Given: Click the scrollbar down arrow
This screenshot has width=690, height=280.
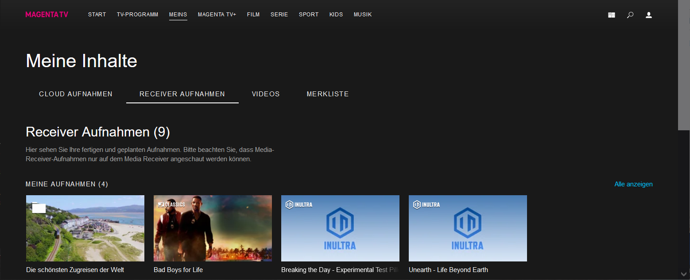Looking at the screenshot, I should (684, 275).
